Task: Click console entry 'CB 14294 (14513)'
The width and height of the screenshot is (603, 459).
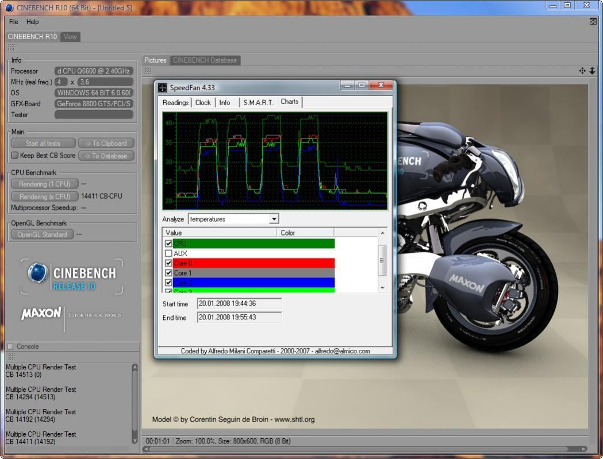Action: pyautogui.click(x=30, y=397)
